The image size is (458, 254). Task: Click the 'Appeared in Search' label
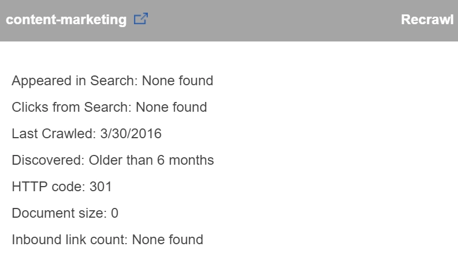pos(73,81)
